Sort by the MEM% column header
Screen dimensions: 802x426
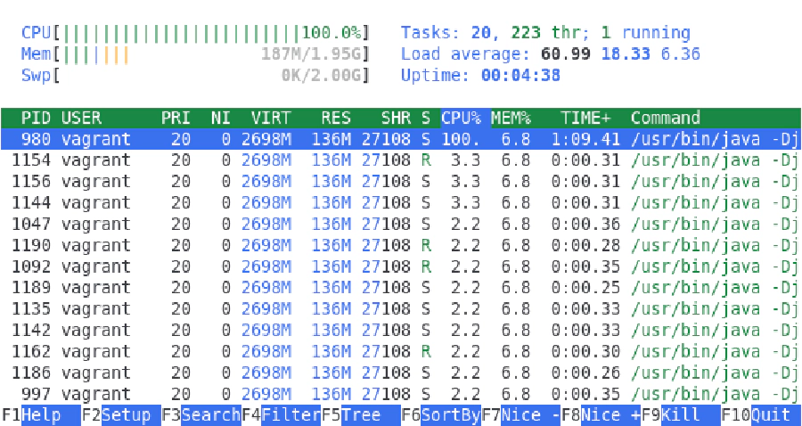[x=511, y=119]
